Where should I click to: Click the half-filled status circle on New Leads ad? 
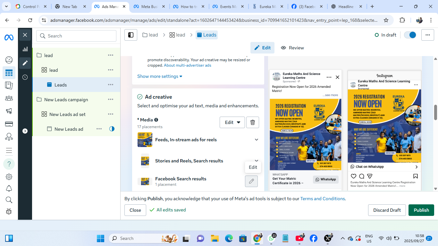point(112,129)
